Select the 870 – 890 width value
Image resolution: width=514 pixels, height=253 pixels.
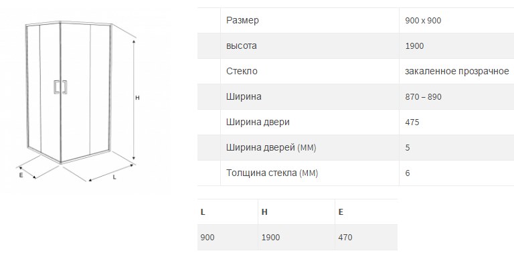click(x=423, y=96)
